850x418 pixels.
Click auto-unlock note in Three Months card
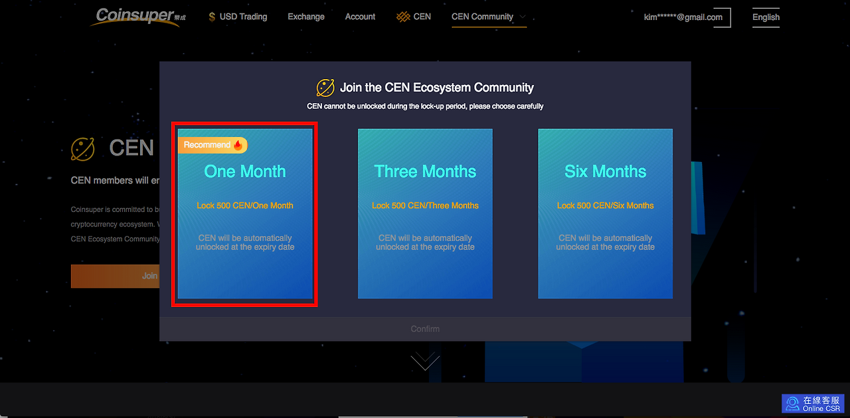[425, 243]
